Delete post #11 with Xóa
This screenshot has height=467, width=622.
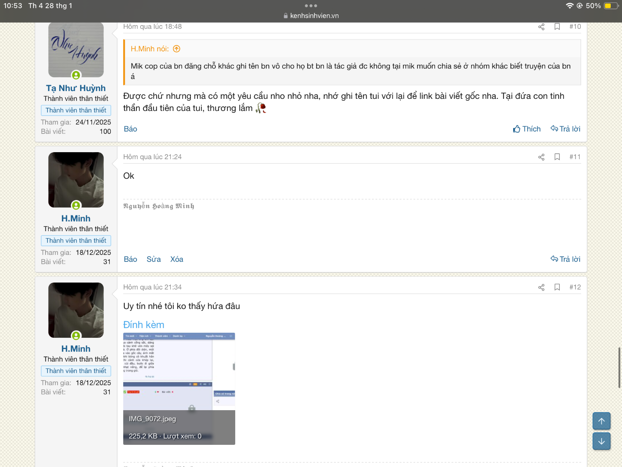176,259
